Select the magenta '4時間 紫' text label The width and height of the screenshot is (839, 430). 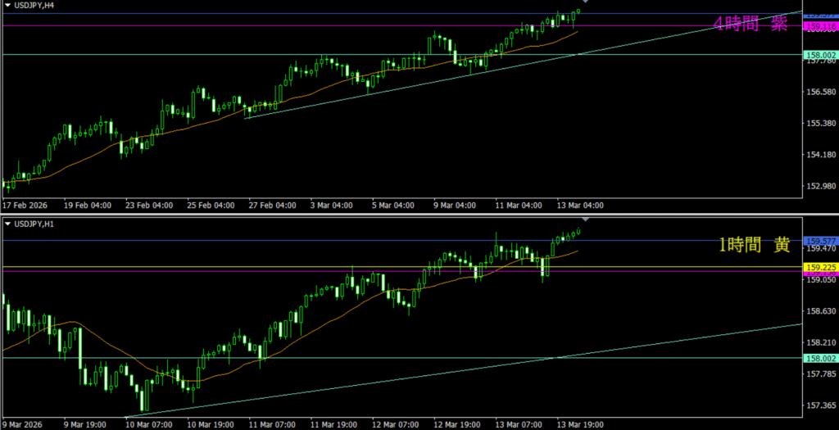(750, 24)
